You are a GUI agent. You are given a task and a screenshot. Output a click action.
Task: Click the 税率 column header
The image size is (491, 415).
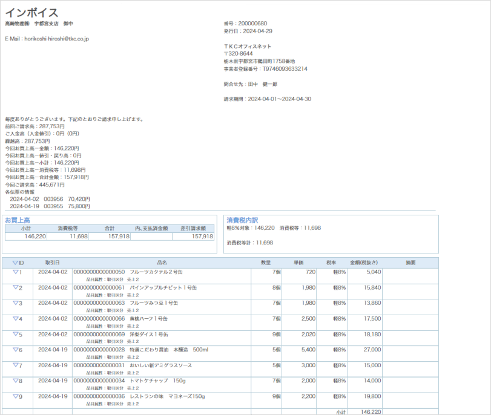(x=331, y=263)
